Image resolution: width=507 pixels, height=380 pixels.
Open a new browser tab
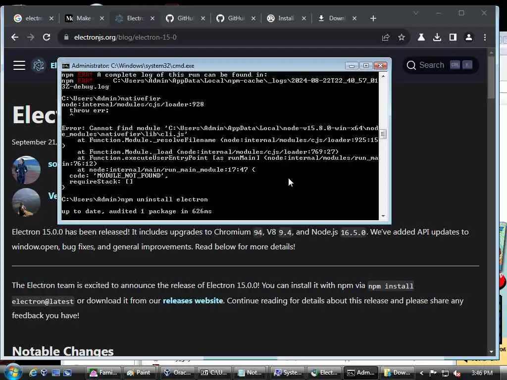373,18
